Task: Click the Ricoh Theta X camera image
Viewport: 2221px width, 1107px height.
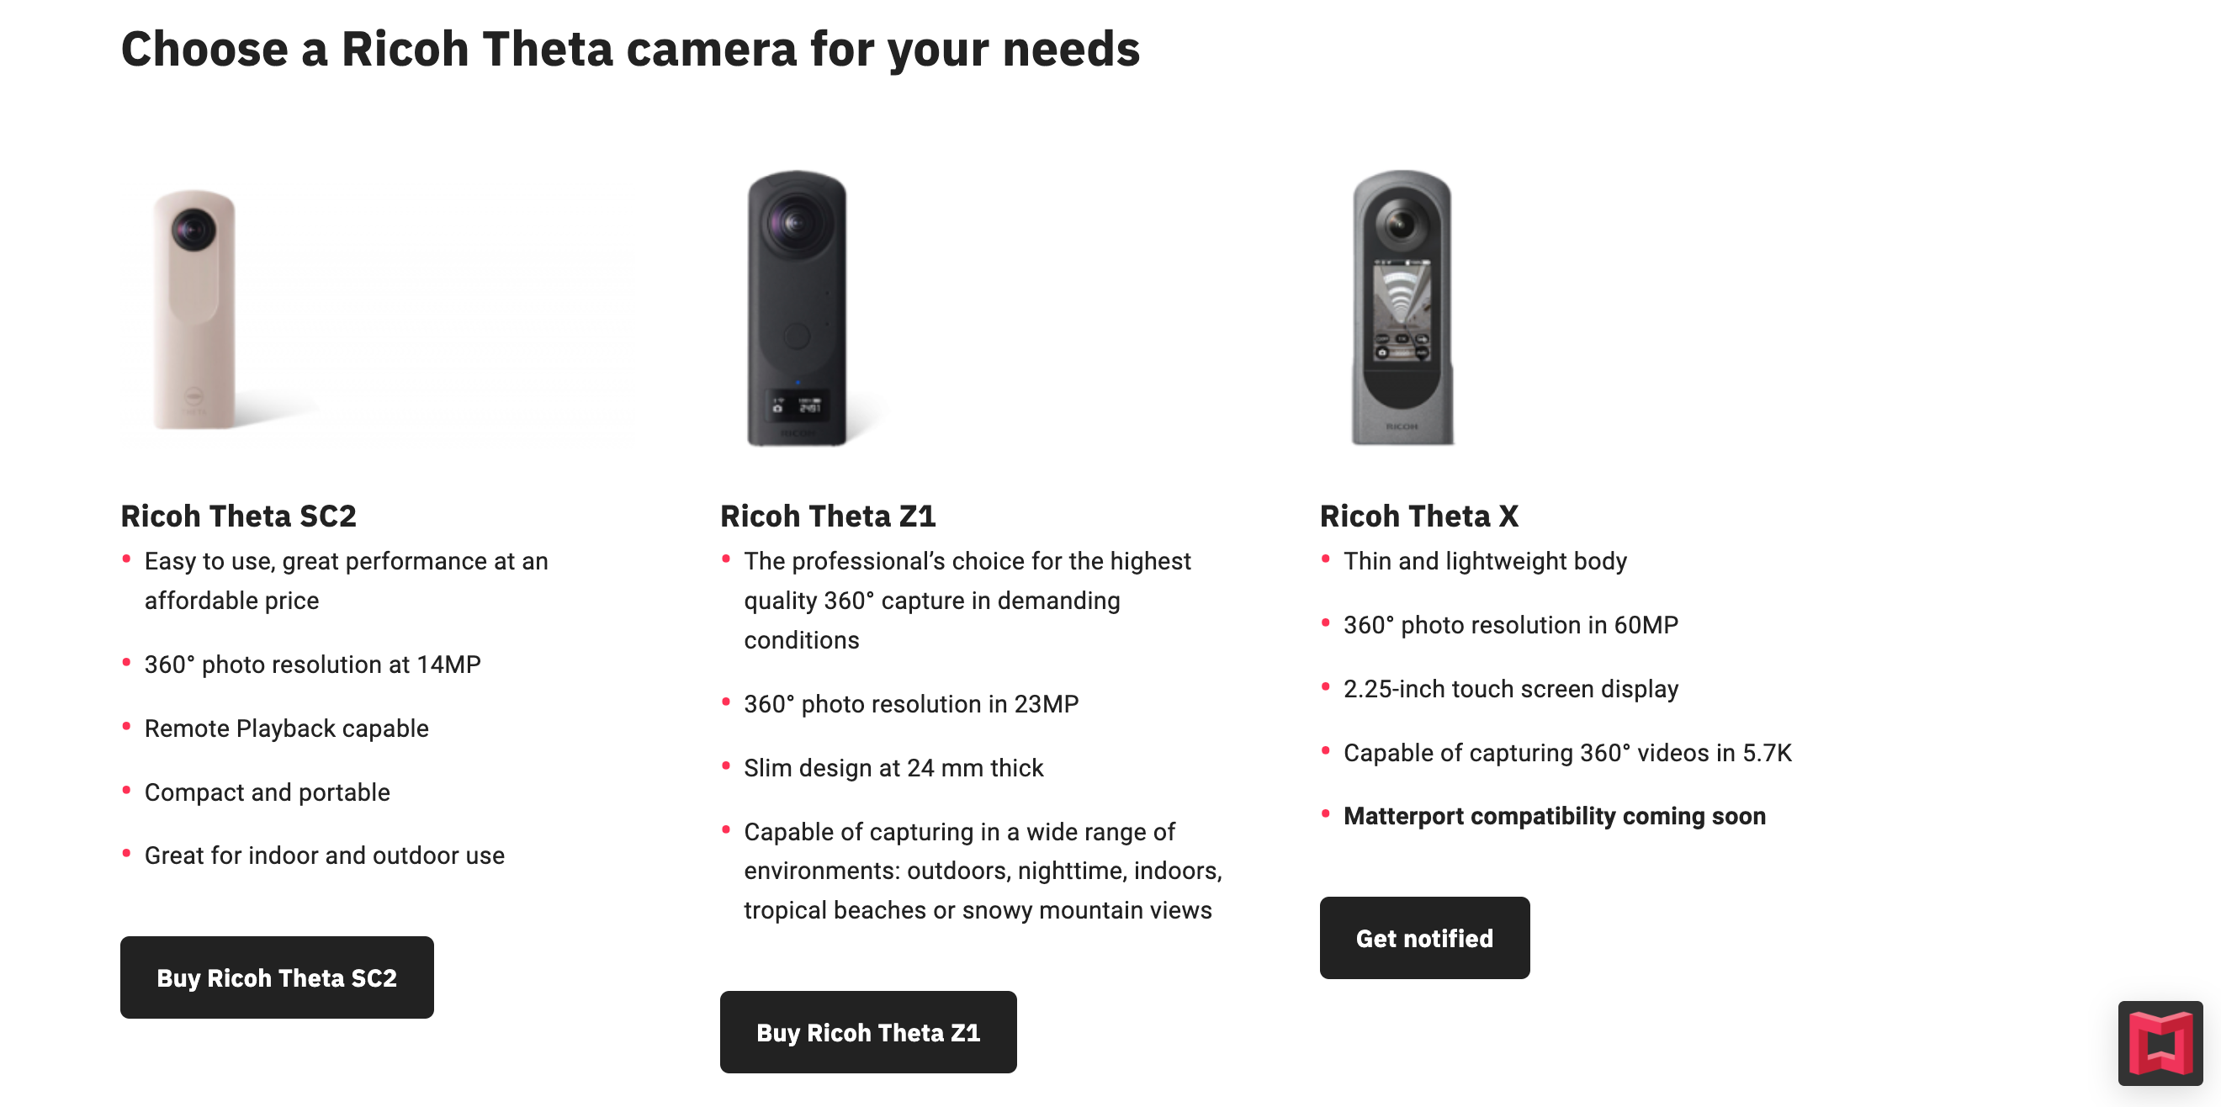Action: [1402, 307]
